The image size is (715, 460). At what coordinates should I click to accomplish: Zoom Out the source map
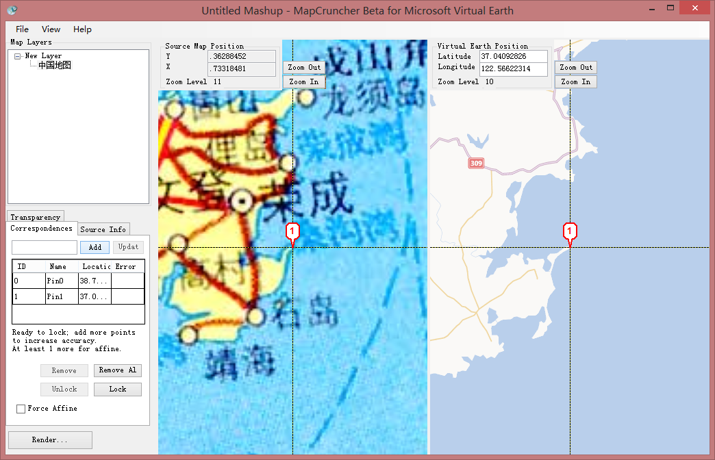point(304,68)
